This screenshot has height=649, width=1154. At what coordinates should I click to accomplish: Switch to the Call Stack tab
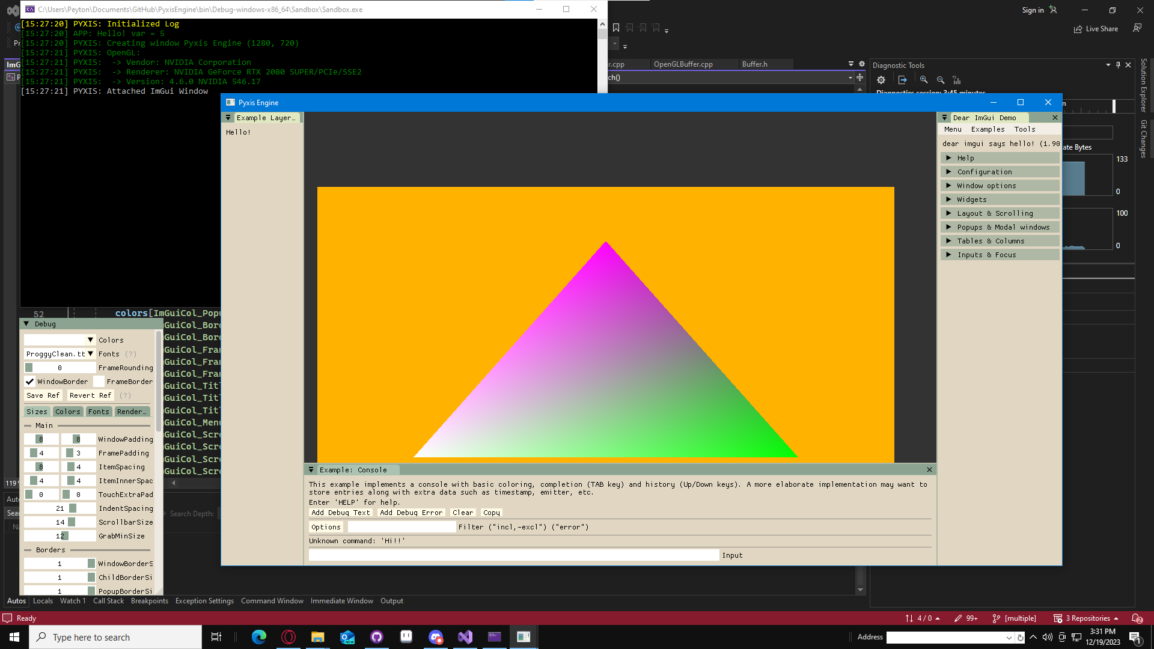[108, 601]
